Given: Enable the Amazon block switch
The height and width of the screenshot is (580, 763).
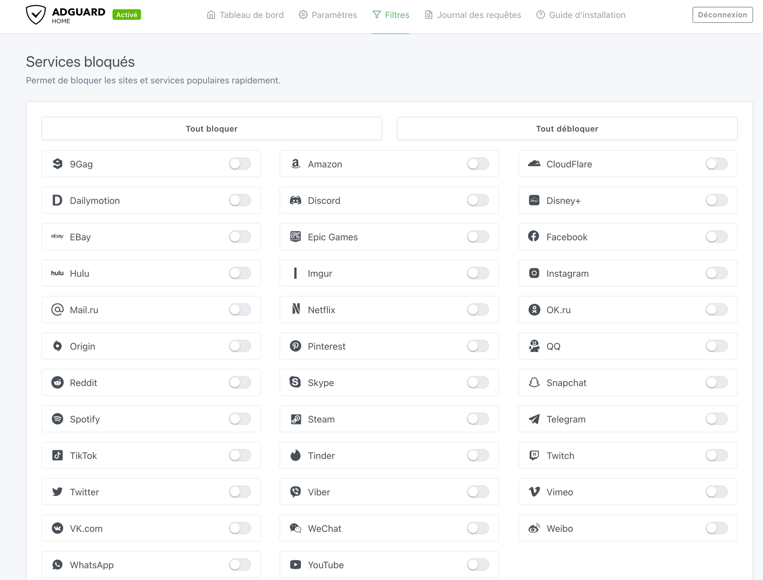Looking at the screenshot, I should click(x=478, y=164).
